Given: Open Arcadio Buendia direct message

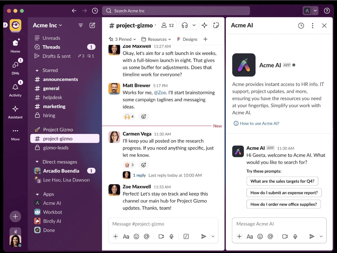Looking at the screenshot, I should coord(65,171).
